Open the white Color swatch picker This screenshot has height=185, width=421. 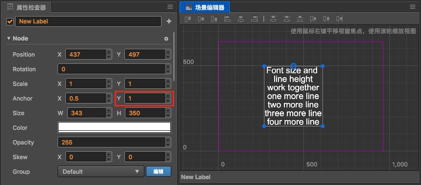tap(114, 127)
